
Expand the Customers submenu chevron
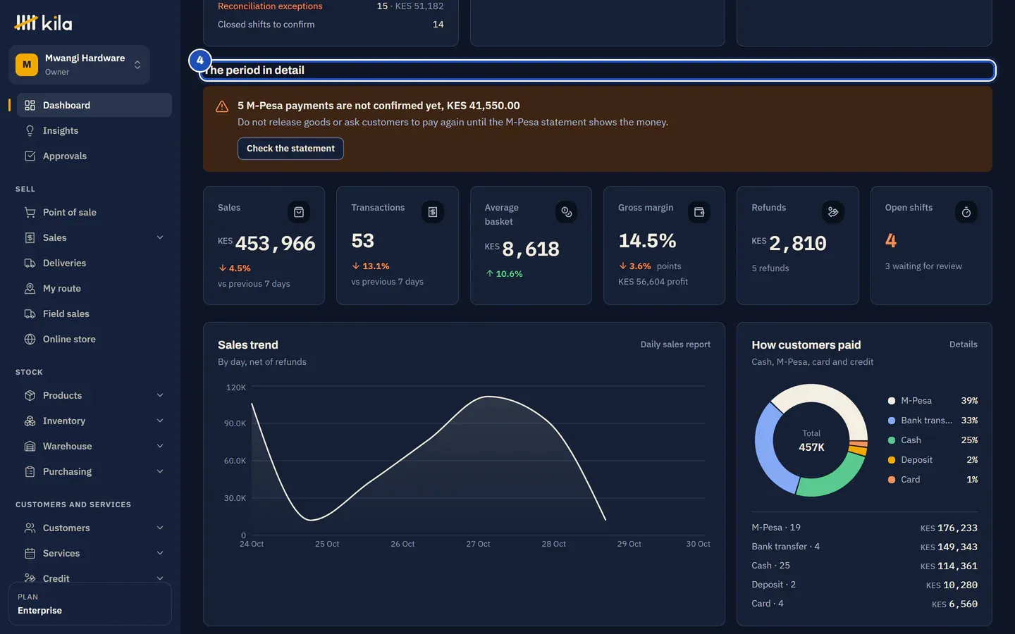pos(160,528)
